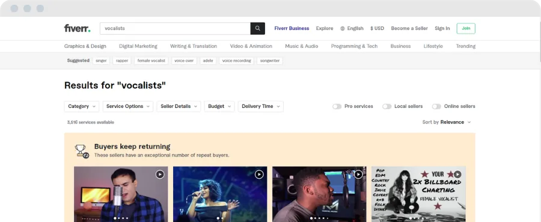Image resolution: width=541 pixels, height=222 pixels.
Task: Click the Join button
Action: tap(466, 29)
